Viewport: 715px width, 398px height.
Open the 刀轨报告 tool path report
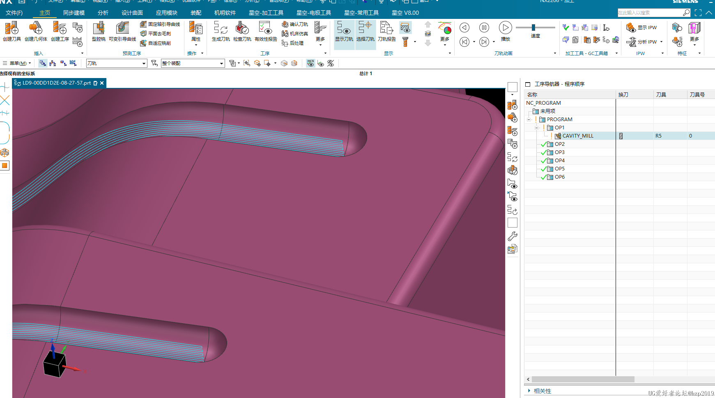(386, 31)
